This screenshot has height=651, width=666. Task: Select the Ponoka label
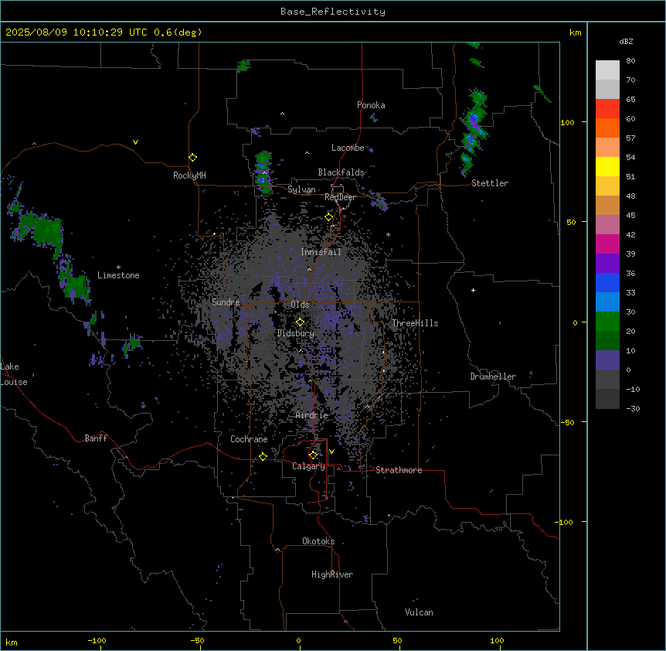(x=371, y=105)
